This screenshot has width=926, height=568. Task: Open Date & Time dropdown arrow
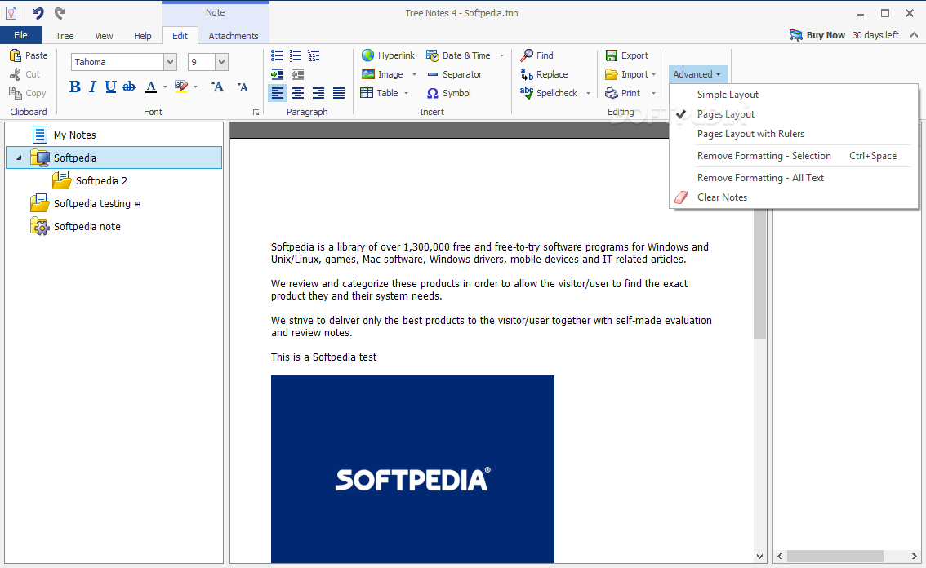click(x=501, y=55)
